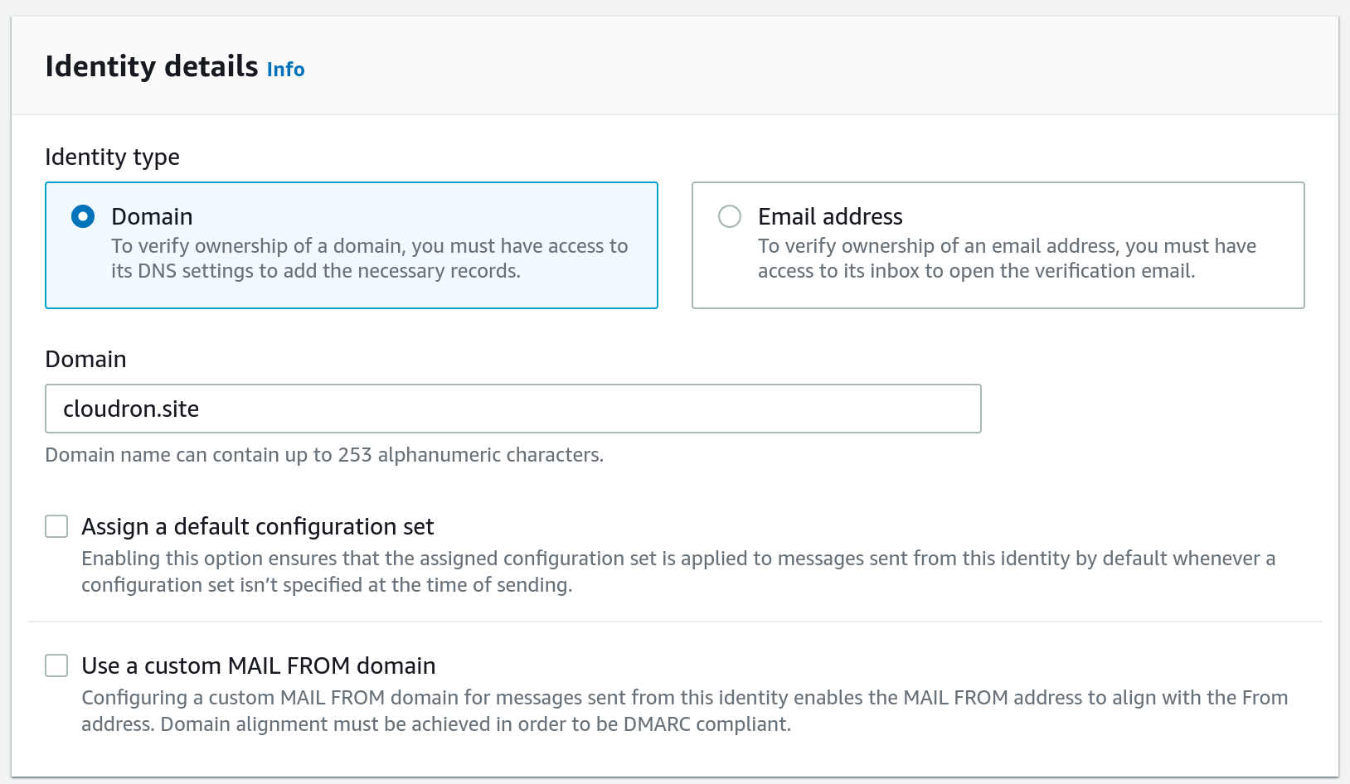This screenshot has height=784, width=1350.
Task: Click the 'Domain' label above the text field
Action: (85, 359)
